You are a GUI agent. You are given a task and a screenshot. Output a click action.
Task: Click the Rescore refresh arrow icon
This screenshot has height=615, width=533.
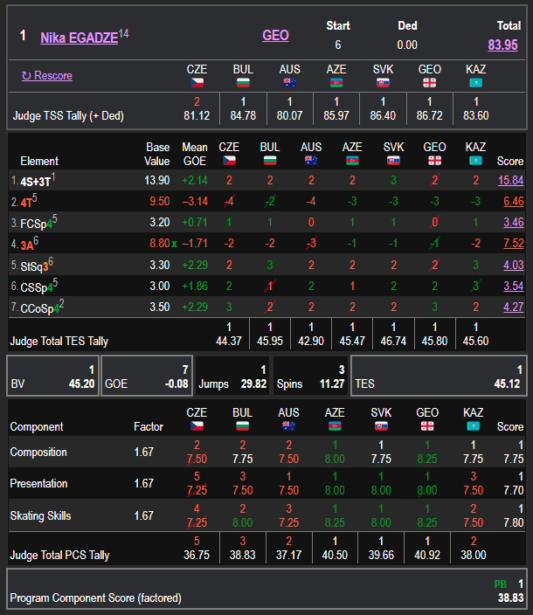[26, 76]
